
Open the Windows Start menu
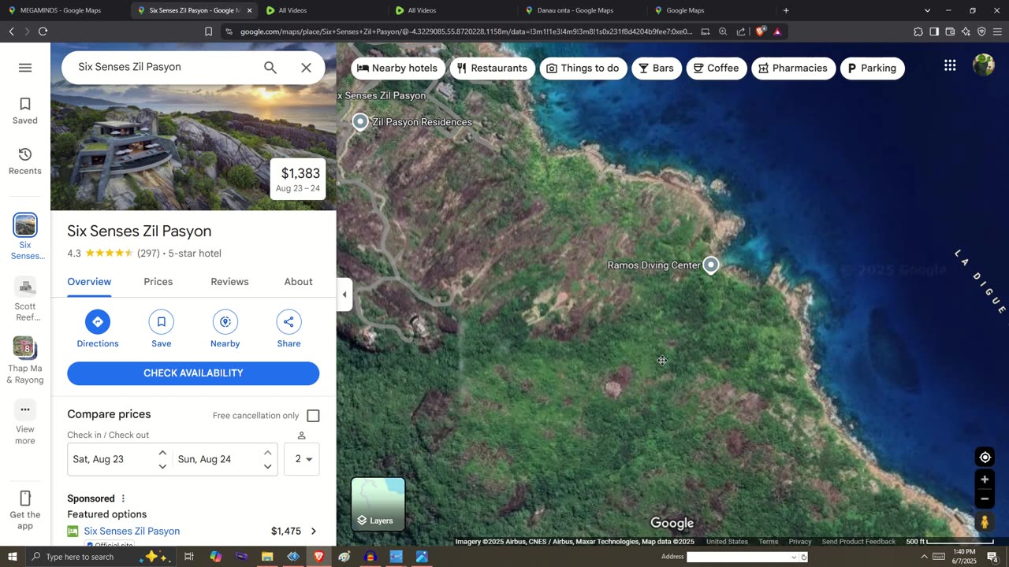click(x=12, y=557)
